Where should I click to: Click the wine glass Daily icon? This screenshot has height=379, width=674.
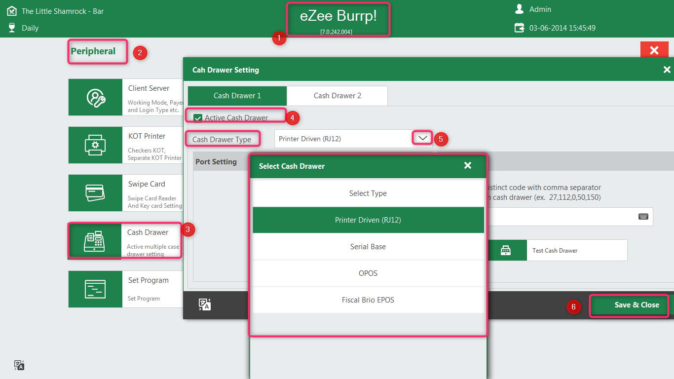coord(12,28)
